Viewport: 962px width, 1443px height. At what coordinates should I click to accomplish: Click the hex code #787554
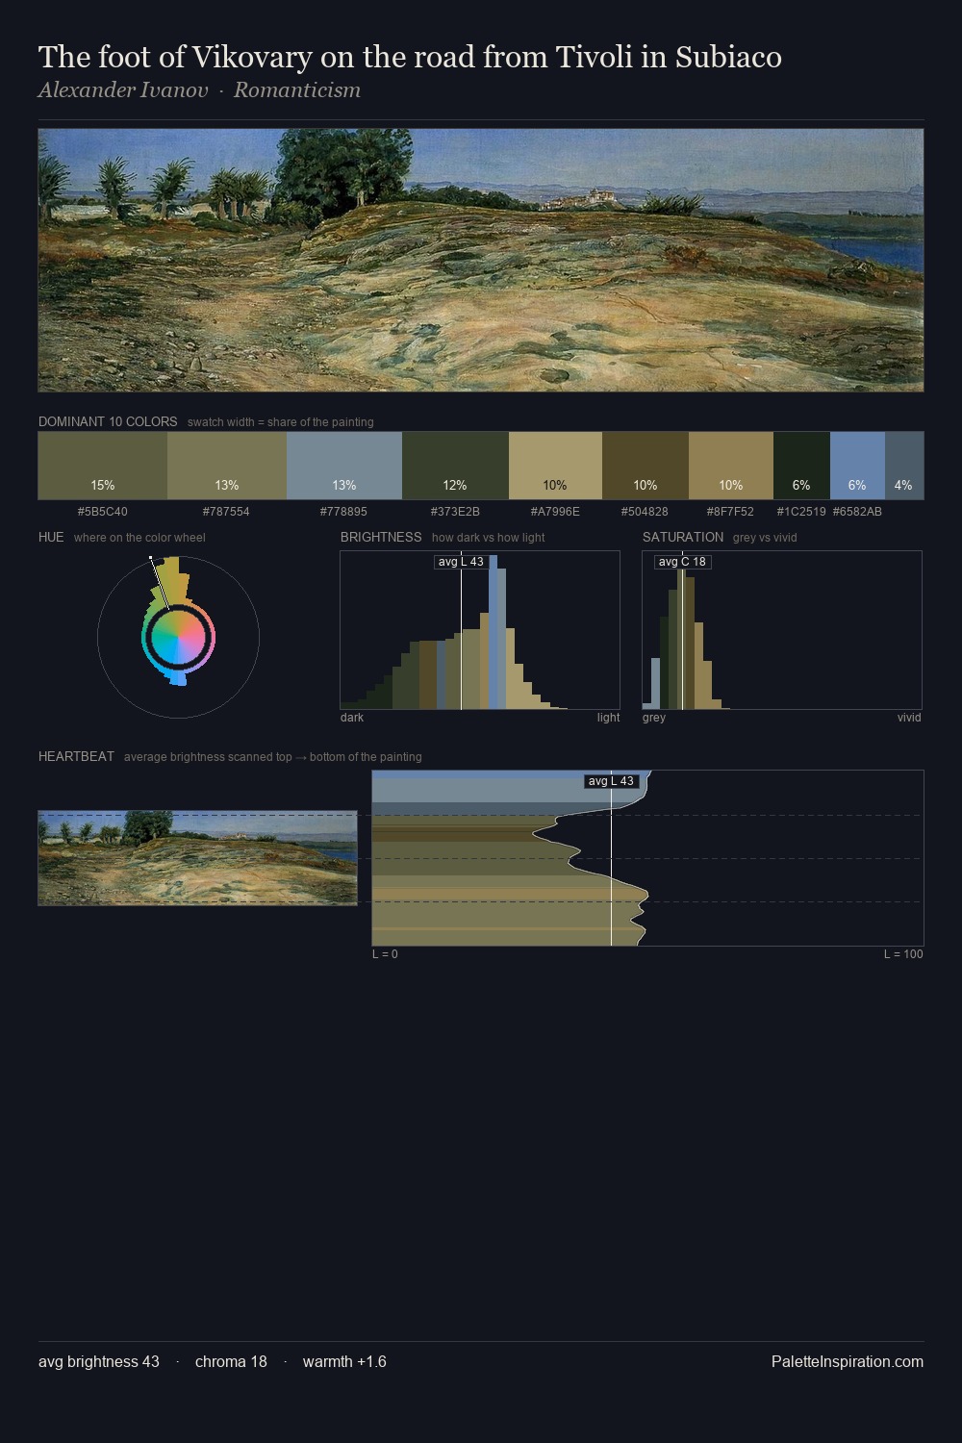pyautogui.click(x=226, y=512)
